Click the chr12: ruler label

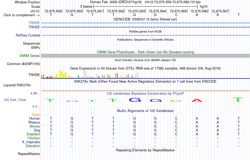click(35, 11)
